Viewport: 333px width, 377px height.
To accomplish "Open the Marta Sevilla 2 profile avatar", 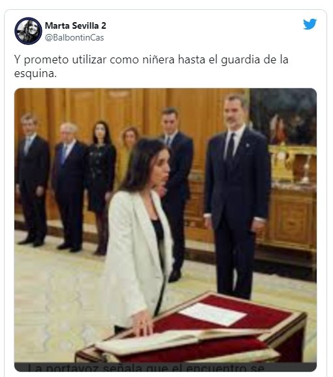I will tap(28, 31).
